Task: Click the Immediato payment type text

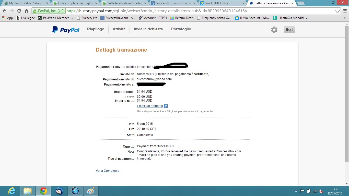Action: (144, 158)
